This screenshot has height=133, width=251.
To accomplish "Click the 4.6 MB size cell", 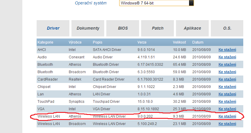I will (x=178, y=94).
